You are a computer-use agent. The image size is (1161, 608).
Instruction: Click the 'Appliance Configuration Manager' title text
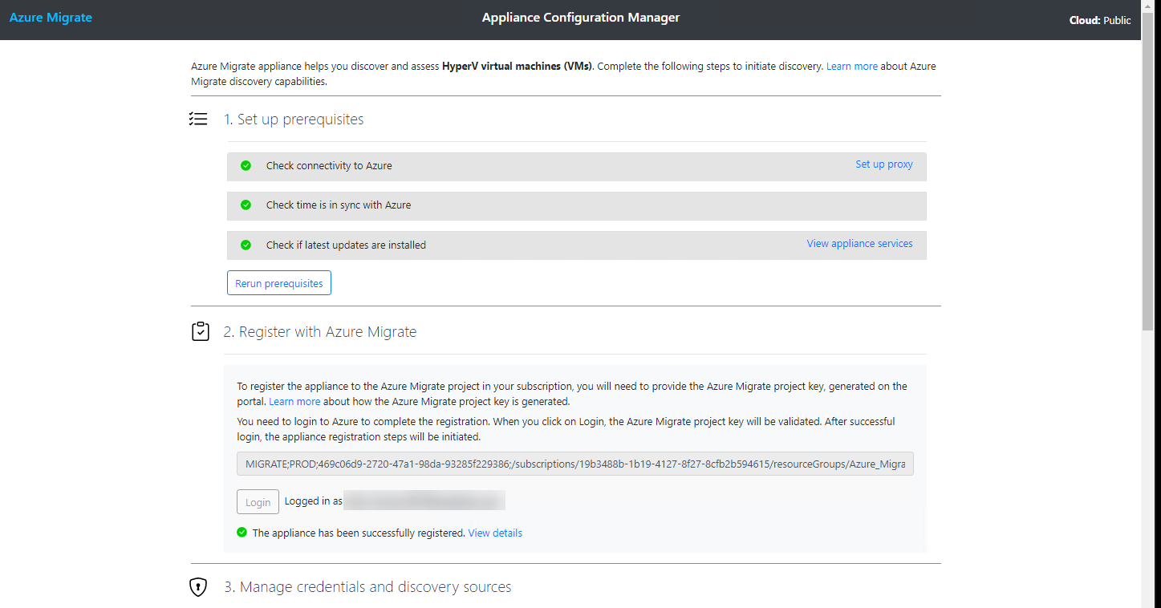581,18
